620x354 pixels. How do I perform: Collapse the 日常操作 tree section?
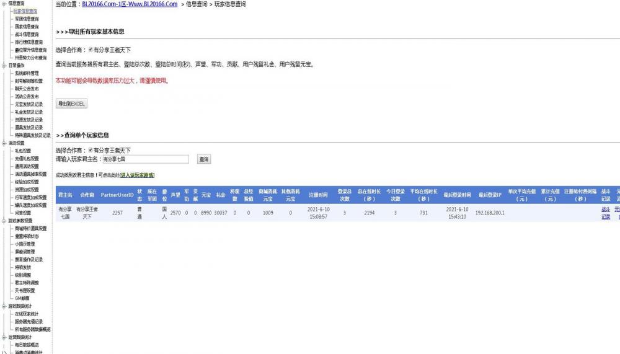coord(4,65)
